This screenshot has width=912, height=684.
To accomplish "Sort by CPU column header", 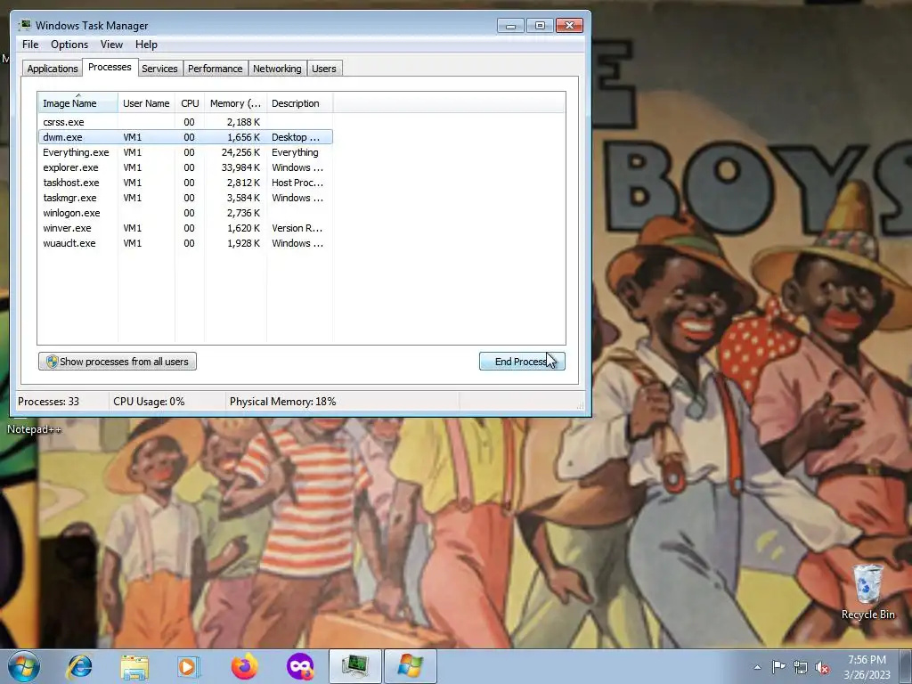I will point(190,103).
